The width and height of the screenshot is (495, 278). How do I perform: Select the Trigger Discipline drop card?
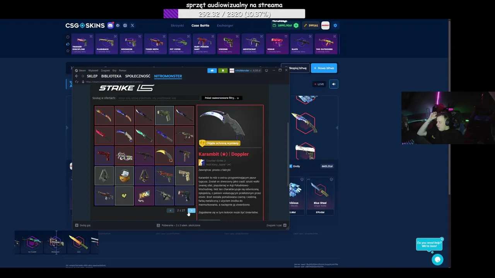click(x=82, y=44)
